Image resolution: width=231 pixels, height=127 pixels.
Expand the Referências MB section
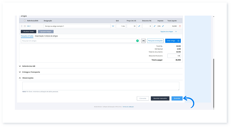20,66
